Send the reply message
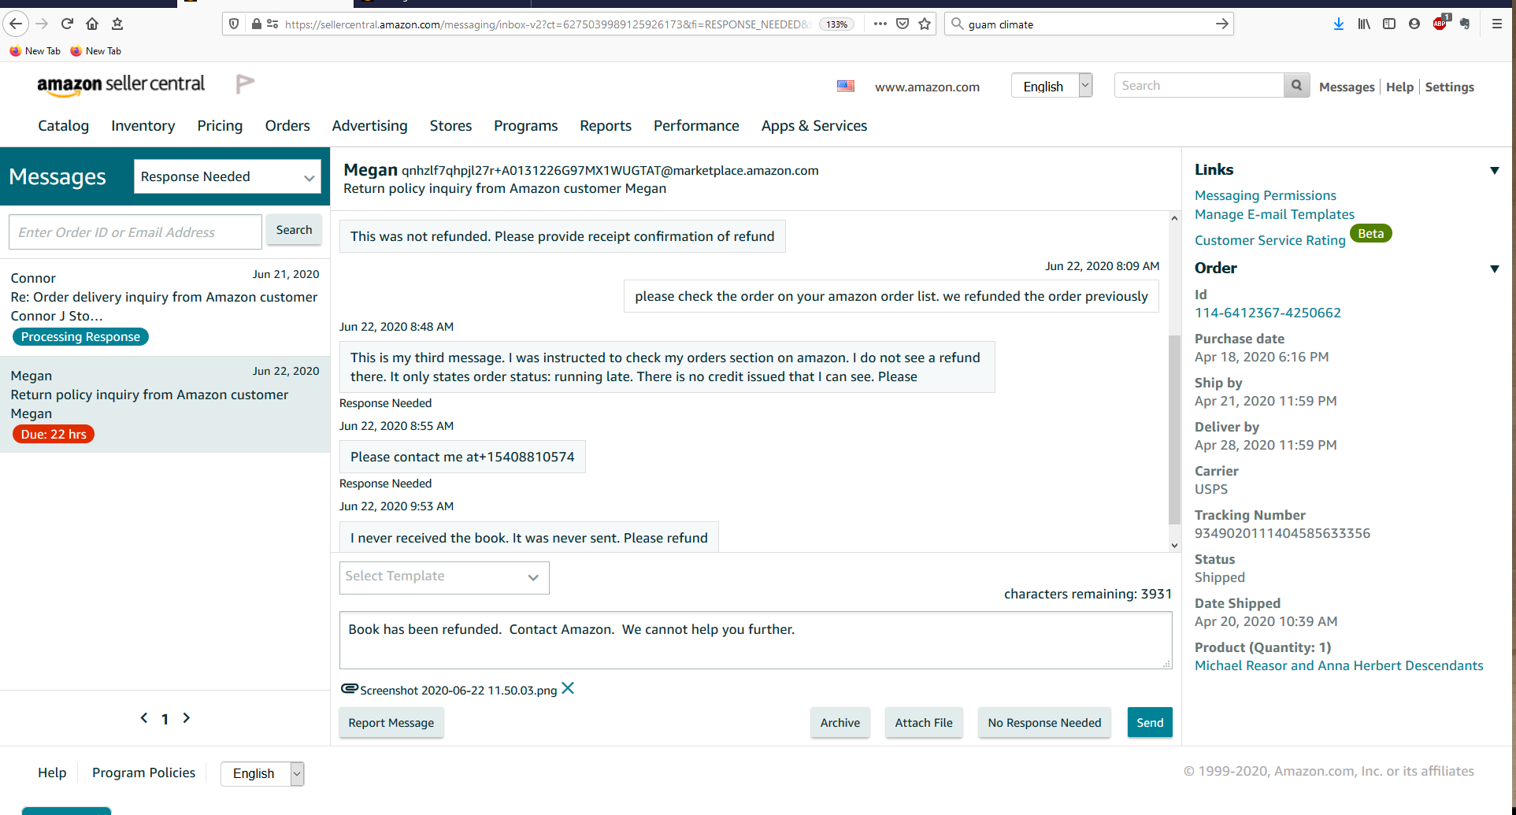1516x815 pixels. pyautogui.click(x=1150, y=722)
